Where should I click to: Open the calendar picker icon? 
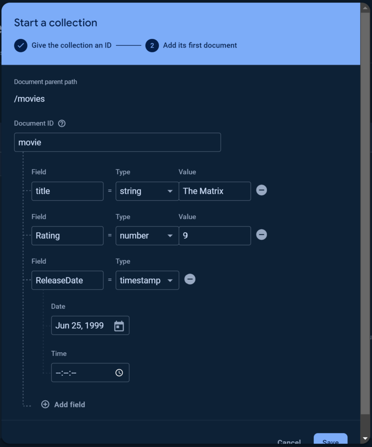tap(119, 326)
